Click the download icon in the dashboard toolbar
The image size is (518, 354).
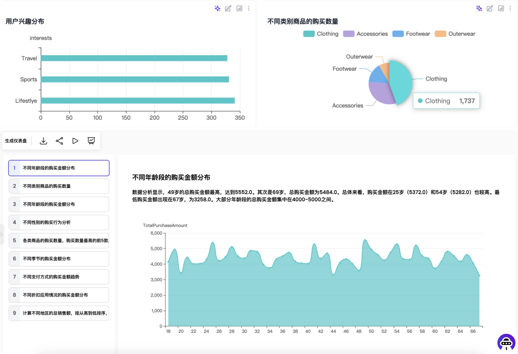pyautogui.click(x=43, y=141)
